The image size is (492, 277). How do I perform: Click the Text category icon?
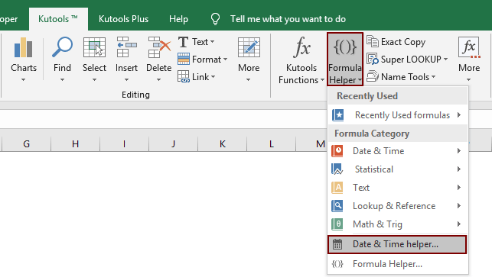(x=337, y=188)
